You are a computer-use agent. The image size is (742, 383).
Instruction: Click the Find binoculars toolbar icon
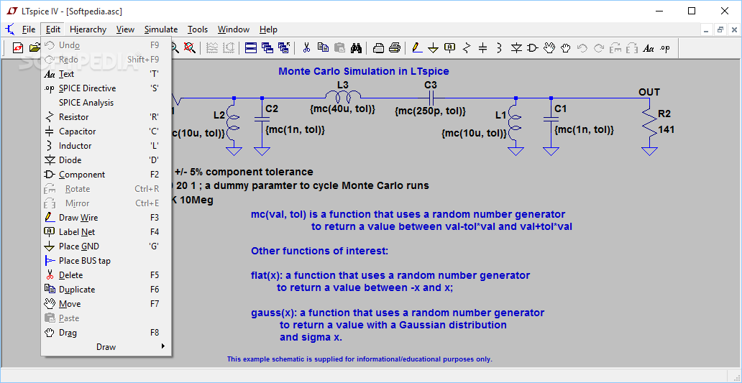[356, 47]
